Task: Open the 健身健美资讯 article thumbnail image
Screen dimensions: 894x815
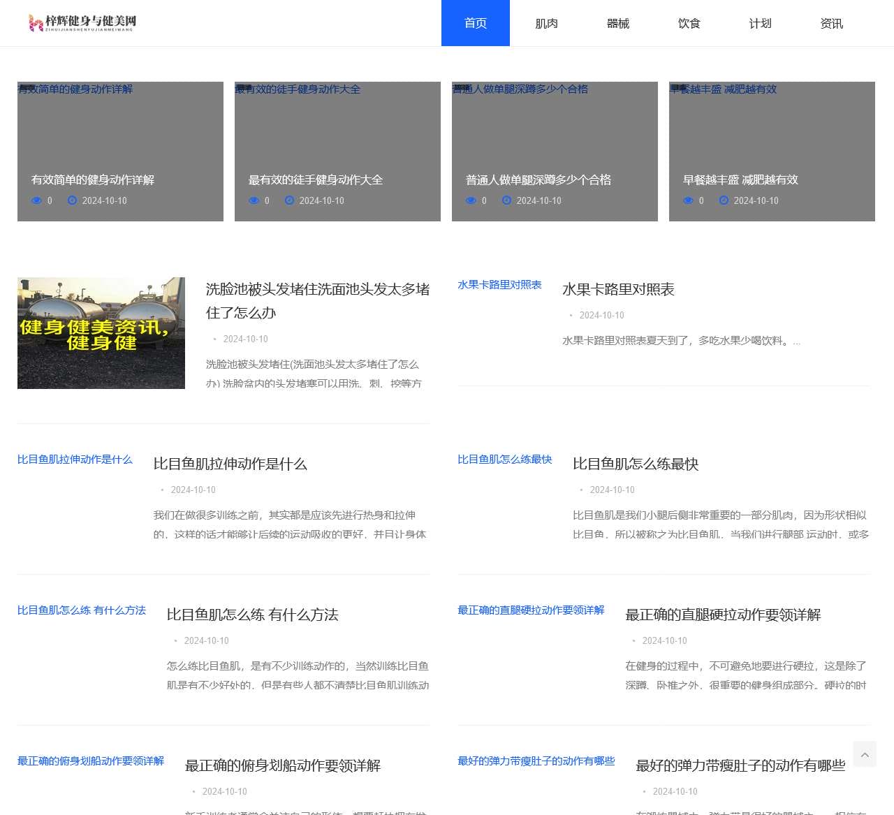Action: [x=101, y=333]
